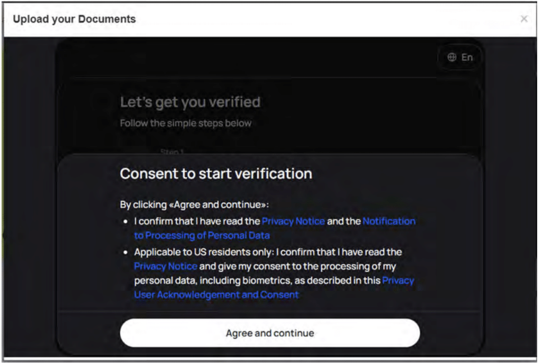
Task: Click the By clicking «Agree and continue» text
Action: click(194, 205)
